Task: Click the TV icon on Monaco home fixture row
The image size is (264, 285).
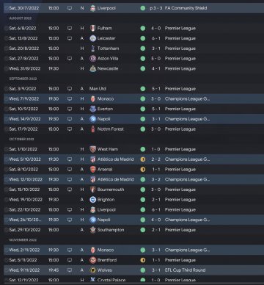Action: [70, 98]
